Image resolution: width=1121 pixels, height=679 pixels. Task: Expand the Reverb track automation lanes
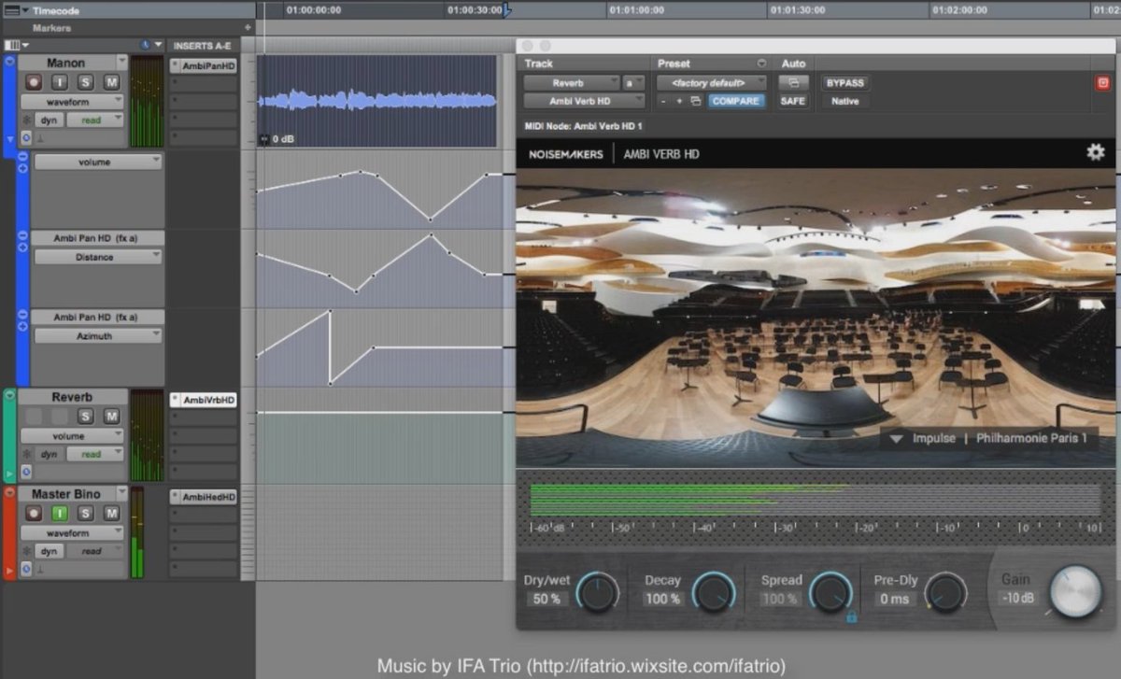pyautogui.click(x=10, y=474)
